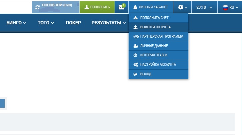Open the Покер section
Screen dimensions: 242x135
pos(73,23)
